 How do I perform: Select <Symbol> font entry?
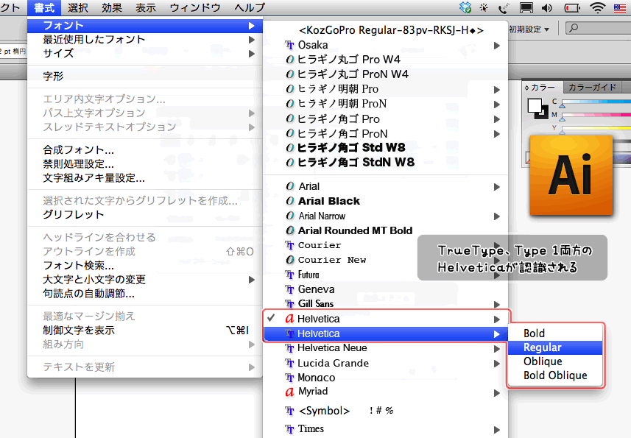tap(386, 411)
